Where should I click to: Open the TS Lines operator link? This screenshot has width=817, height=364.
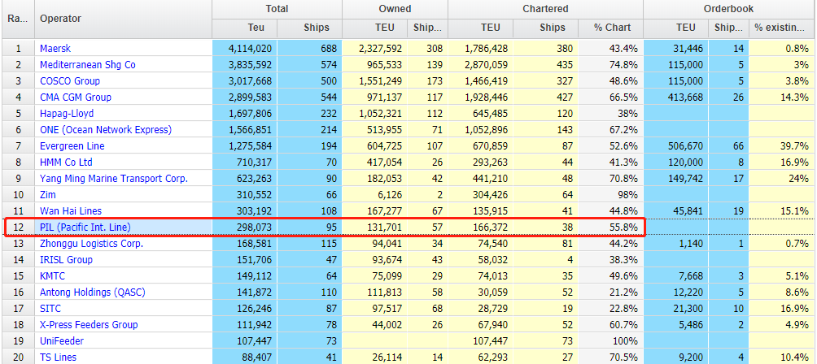pyautogui.click(x=59, y=357)
